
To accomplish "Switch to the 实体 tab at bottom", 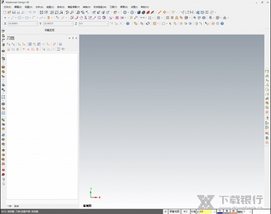I will [16, 206].
